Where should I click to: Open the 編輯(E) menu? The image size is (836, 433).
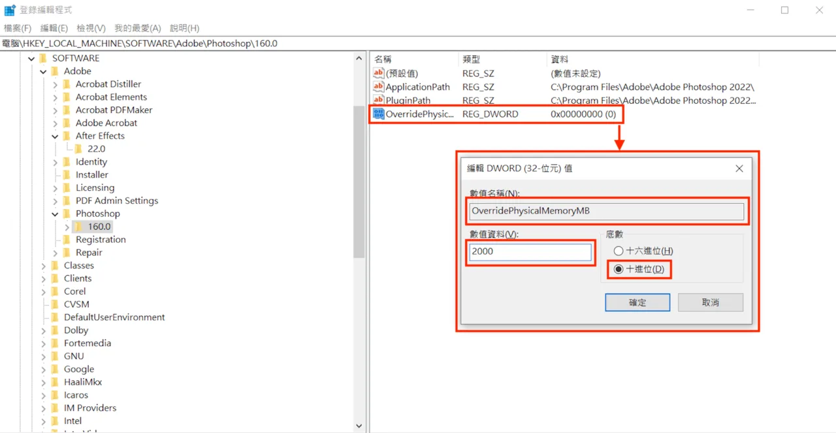tap(54, 28)
